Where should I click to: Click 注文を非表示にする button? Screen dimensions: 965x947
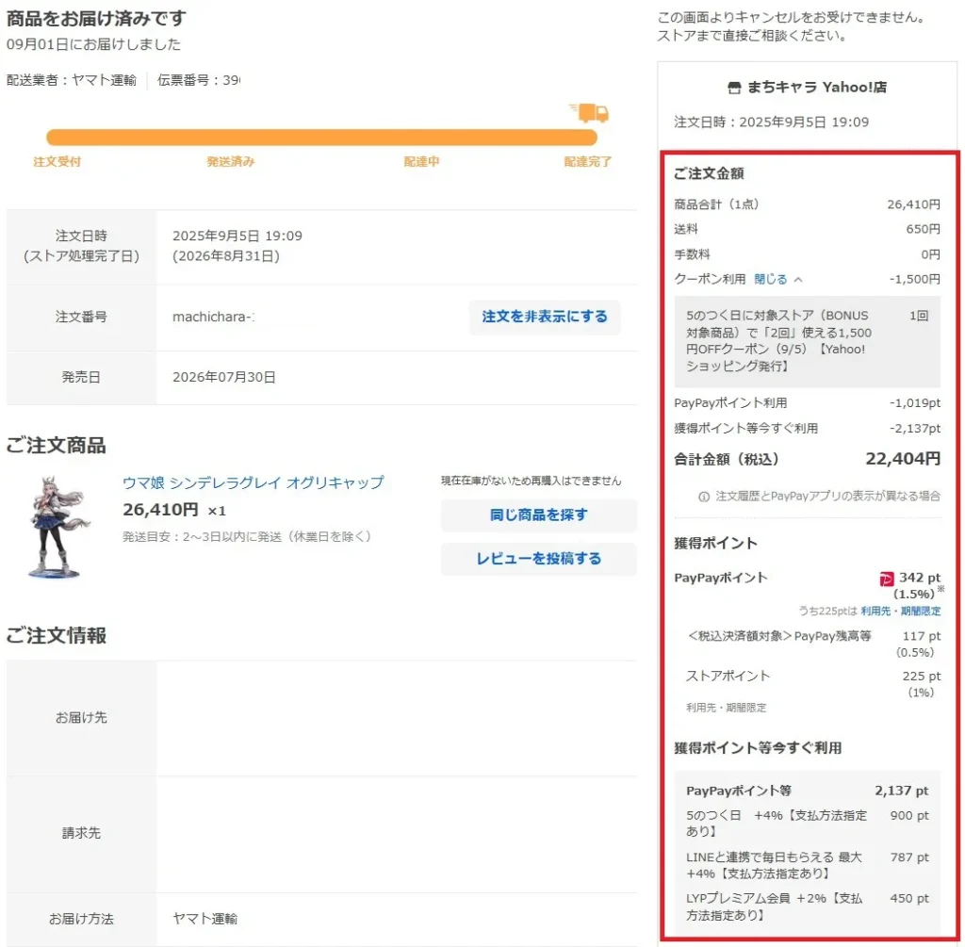545,317
